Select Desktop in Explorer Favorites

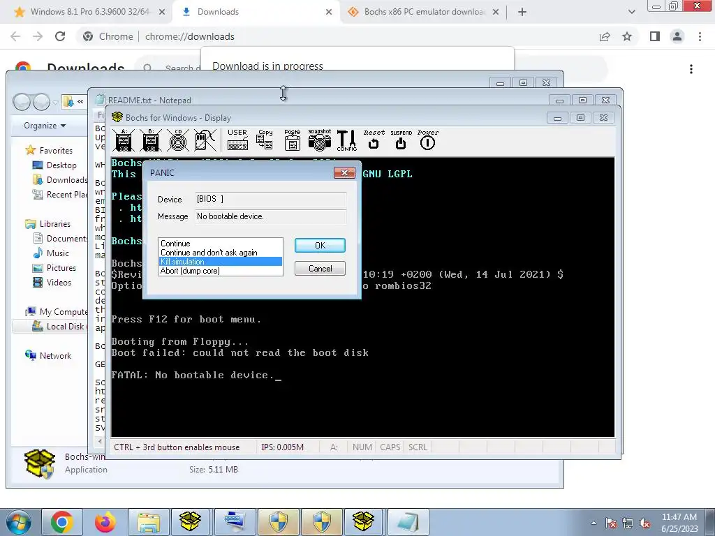54,165
